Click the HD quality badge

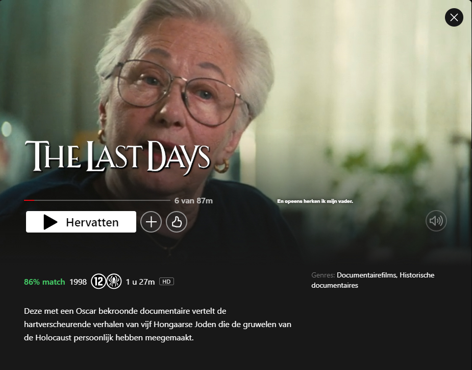point(166,282)
